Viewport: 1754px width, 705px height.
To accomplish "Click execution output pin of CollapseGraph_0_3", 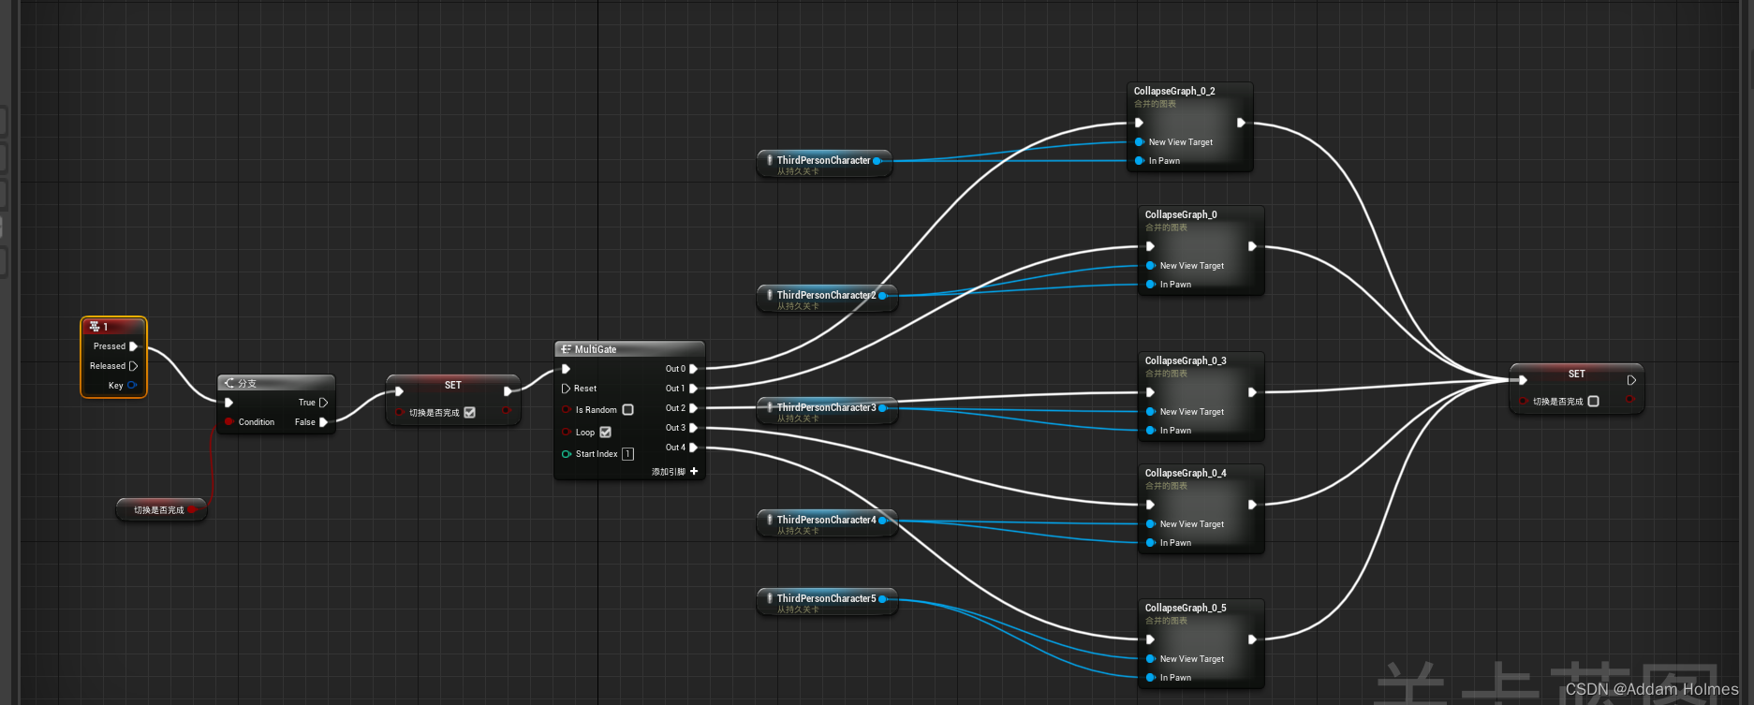I will click(x=1252, y=392).
